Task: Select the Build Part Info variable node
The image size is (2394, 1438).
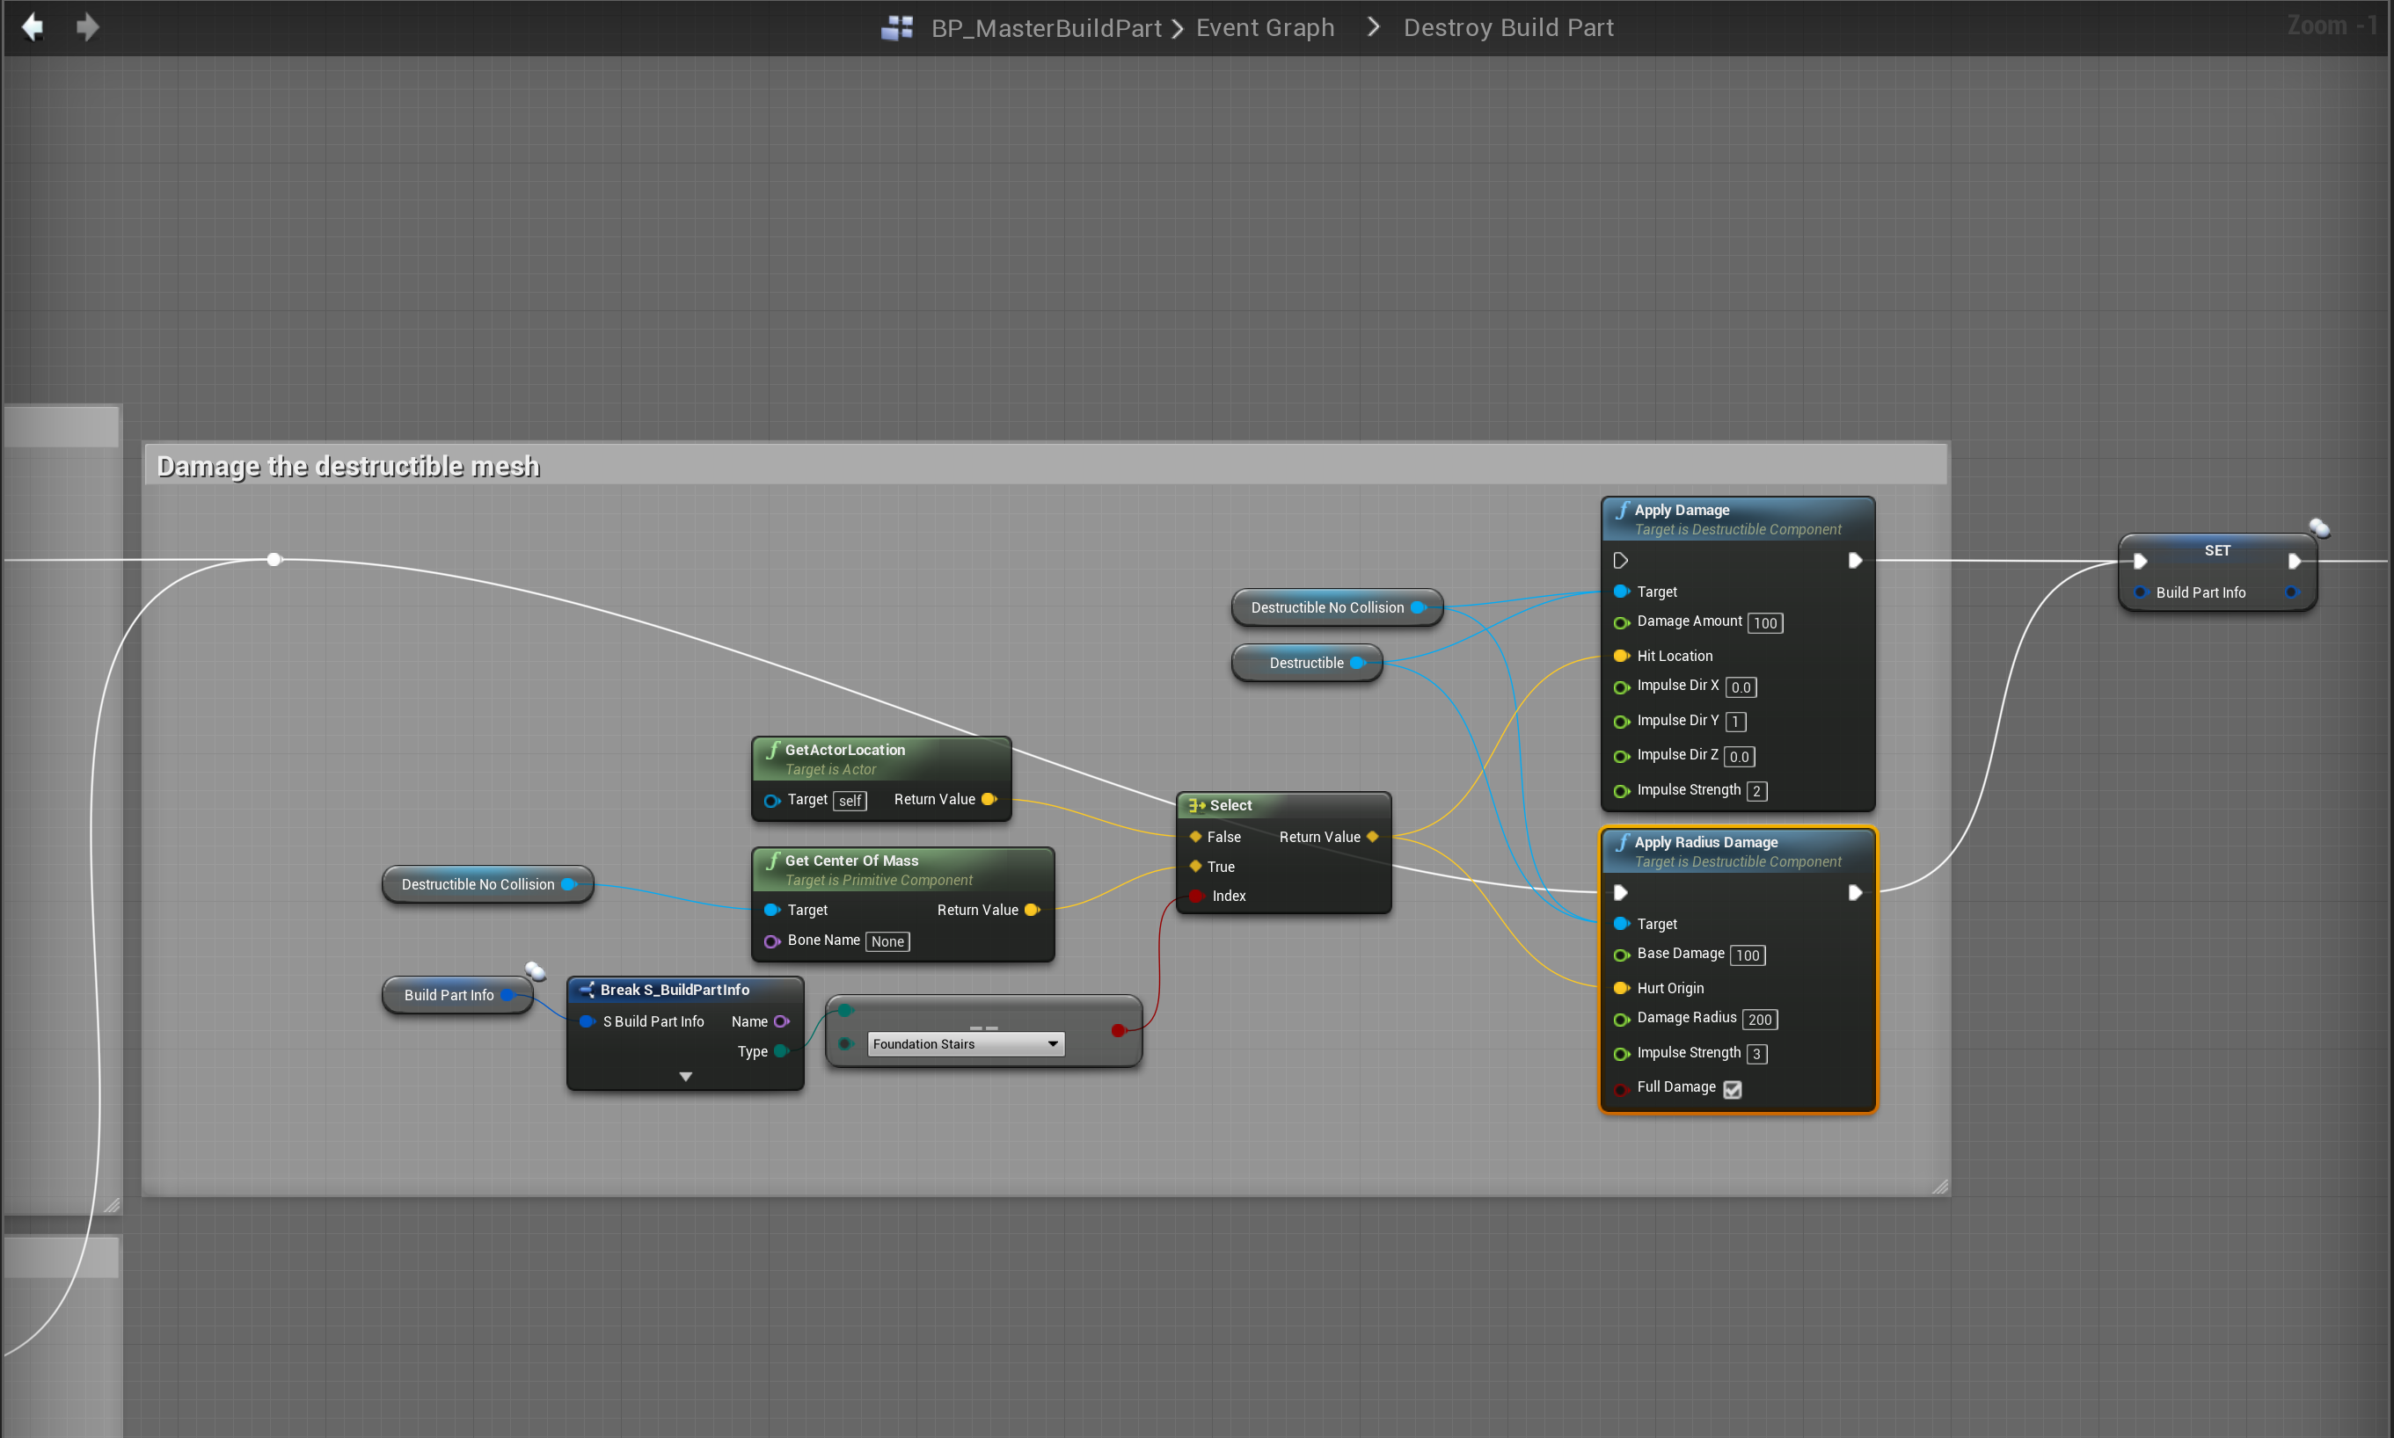Action: [x=449, y=995]
